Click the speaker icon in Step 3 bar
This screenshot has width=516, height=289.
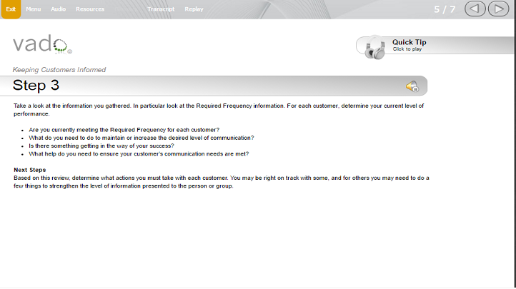click(x=412, y=86)
